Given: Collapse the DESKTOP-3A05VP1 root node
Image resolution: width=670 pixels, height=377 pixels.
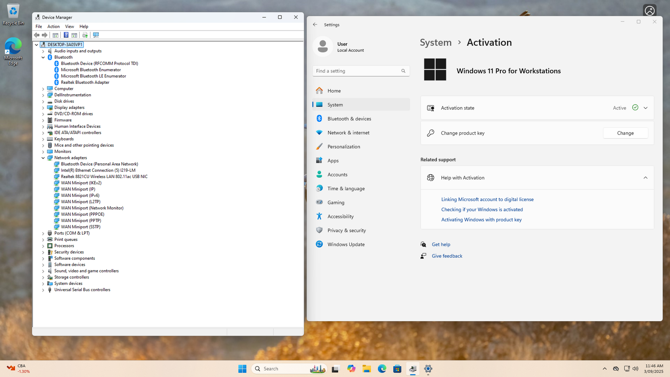Looking at the screenshot, I should [36, 45].
